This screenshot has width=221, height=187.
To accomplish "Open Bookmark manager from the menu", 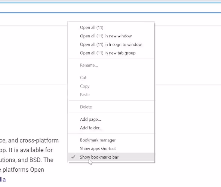I will [111, 140].
